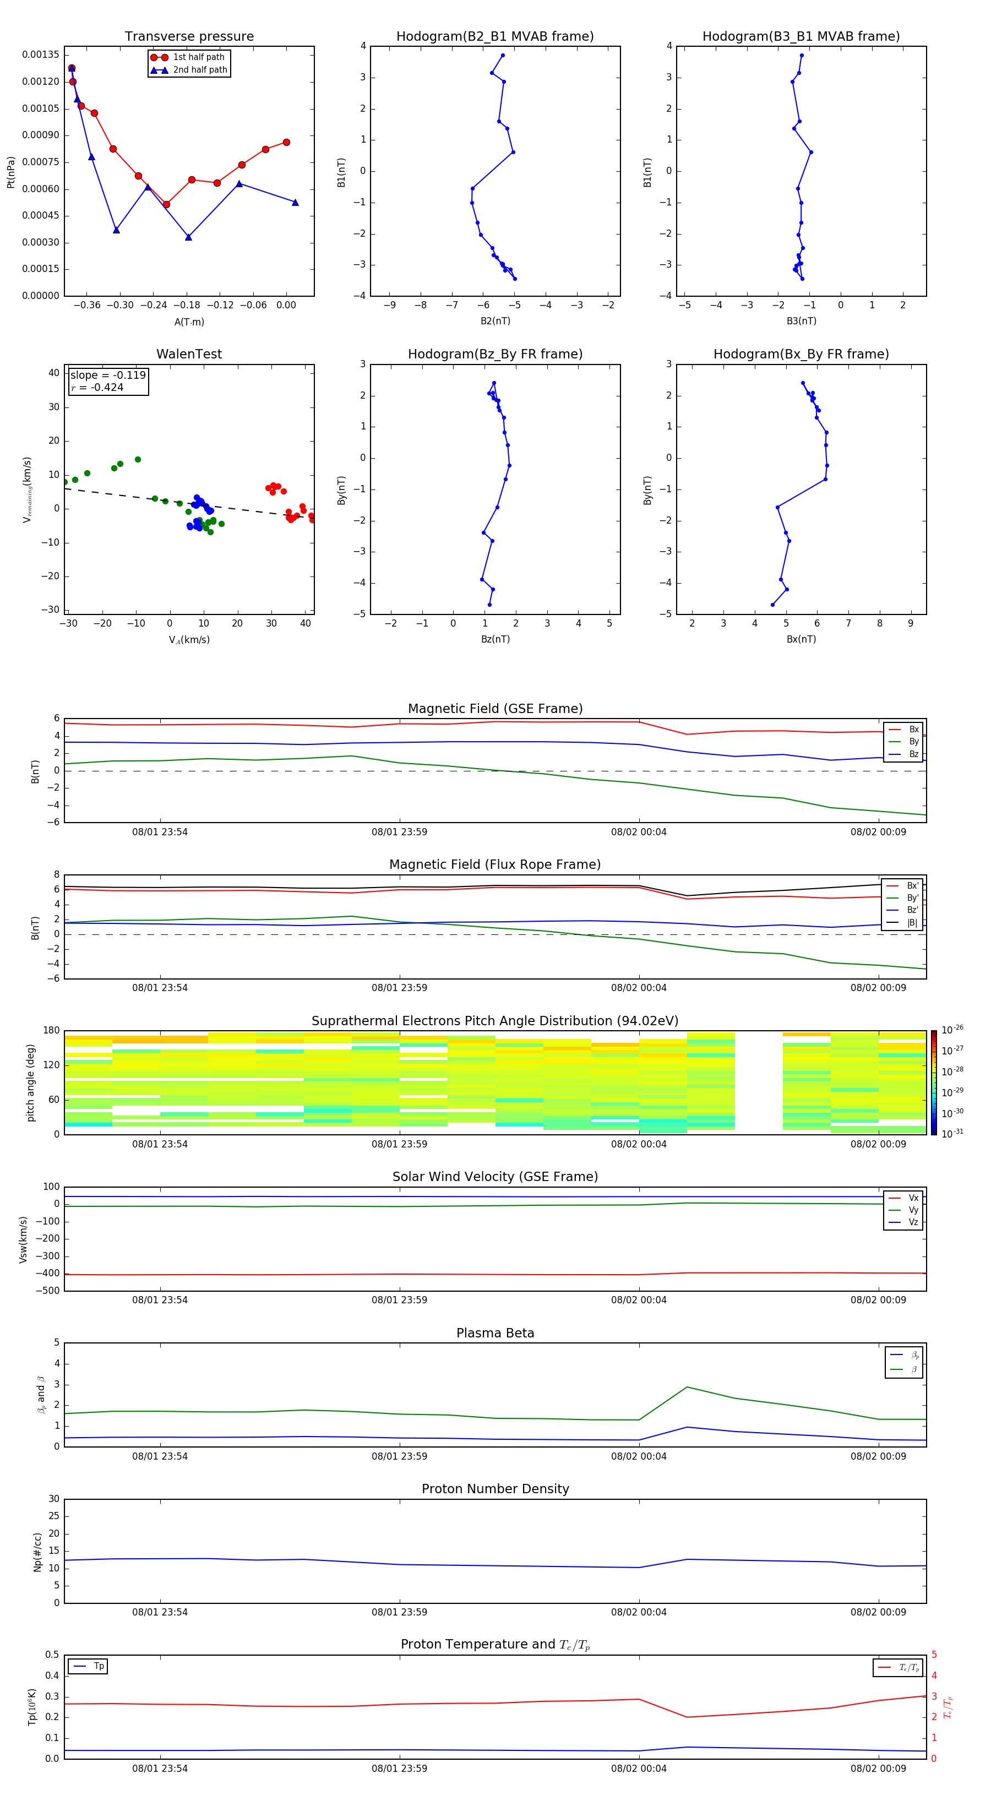The image size is (991, 1817).
Task: Click the Te/Tp legend in temperature plot
Action: click(x=898, y=1668)
